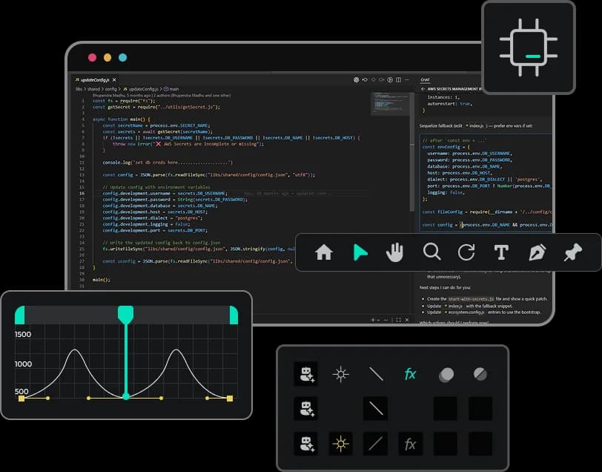
Task: Click the yellow square keyframe near 500 label
Action: pos(21,399)
